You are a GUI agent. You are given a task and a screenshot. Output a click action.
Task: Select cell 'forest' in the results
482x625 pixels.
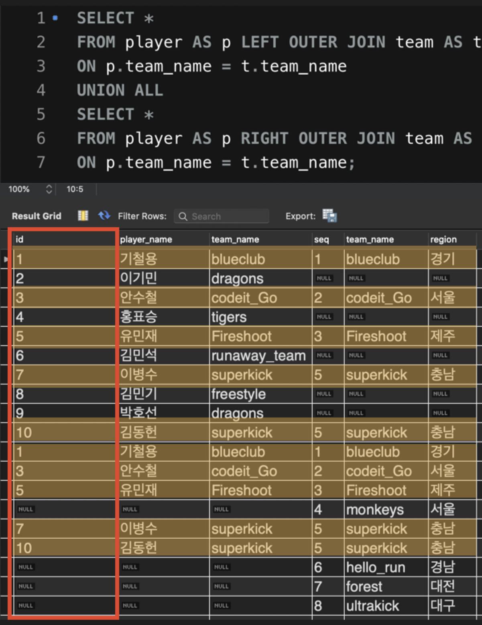[x=386, y=586]
